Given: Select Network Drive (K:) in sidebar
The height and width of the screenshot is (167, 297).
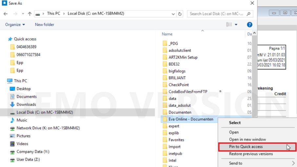Looking at the screenshot, I should (48, 128).
